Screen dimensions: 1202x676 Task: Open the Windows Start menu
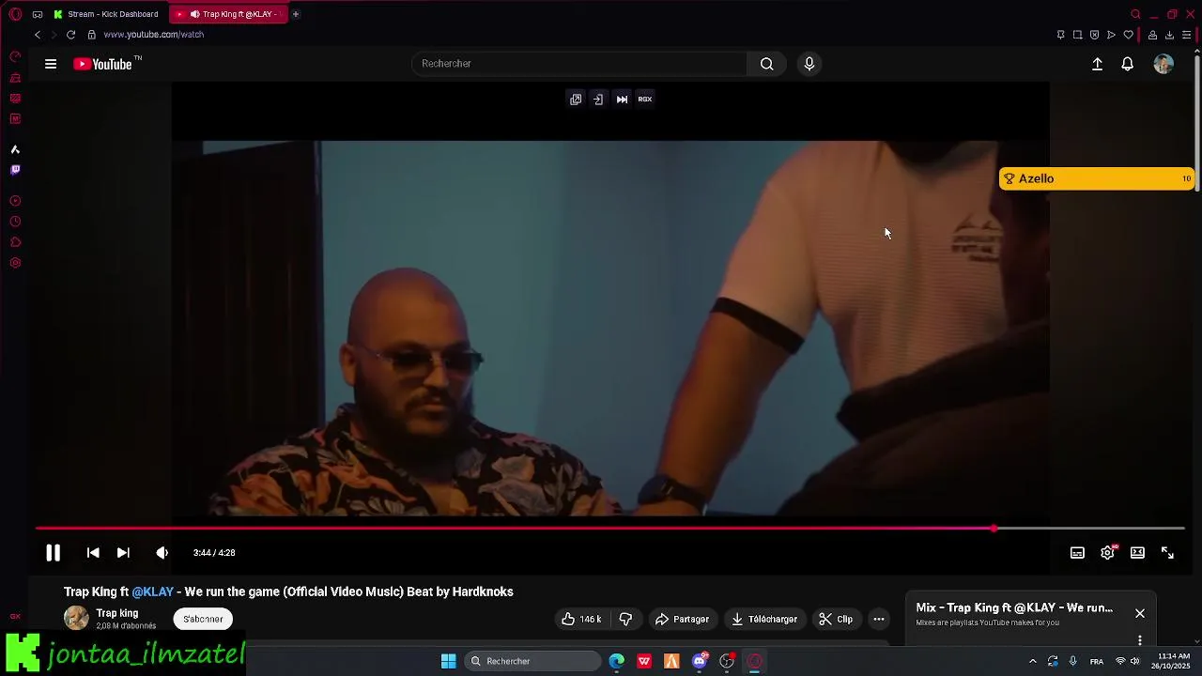pyautogui.click(x=448, y=661)
